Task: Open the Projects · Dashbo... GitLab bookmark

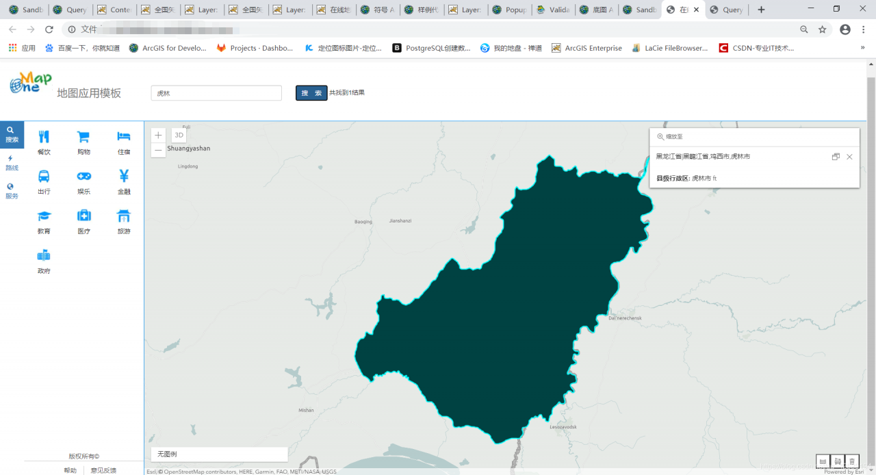Action: coord(255,48)
